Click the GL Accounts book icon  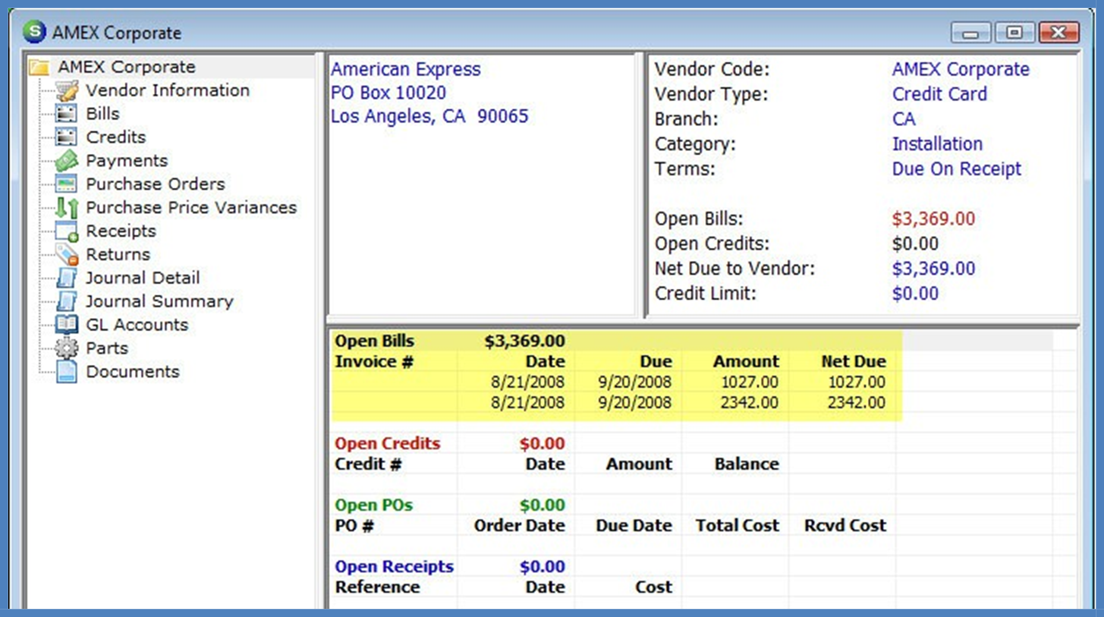coord(66,325)
